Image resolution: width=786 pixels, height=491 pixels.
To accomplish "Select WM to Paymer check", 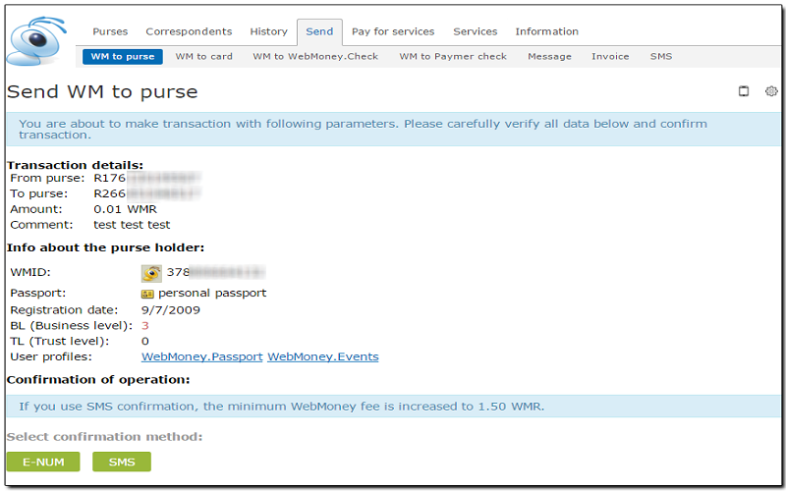I will click(453, 57).
